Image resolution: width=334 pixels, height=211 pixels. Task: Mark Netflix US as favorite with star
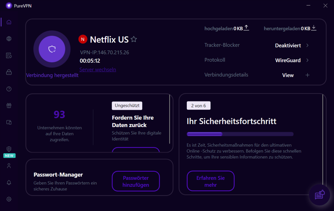(x=134, y=39)
